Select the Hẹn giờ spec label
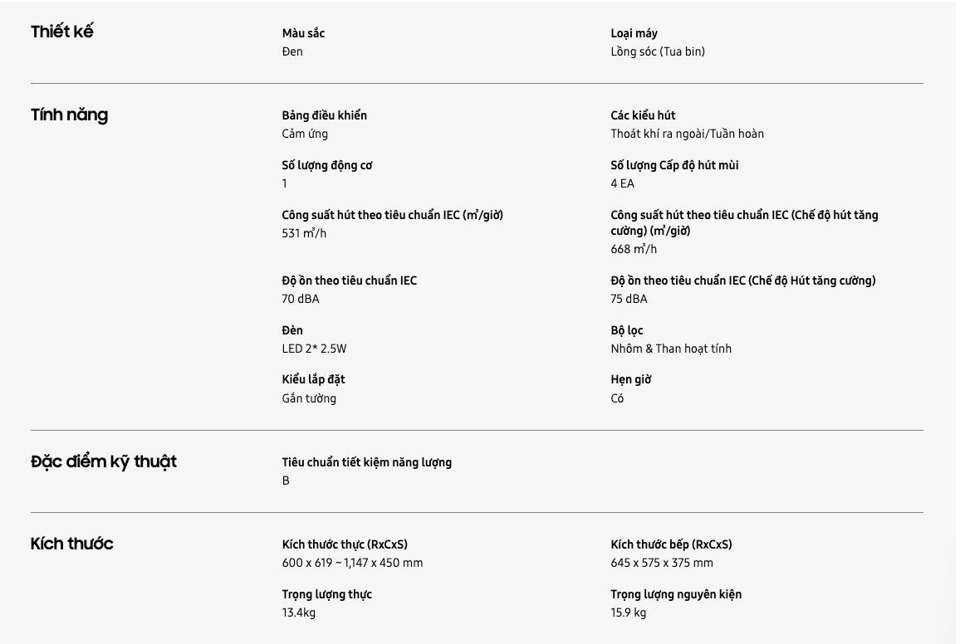 coord(630,379)
